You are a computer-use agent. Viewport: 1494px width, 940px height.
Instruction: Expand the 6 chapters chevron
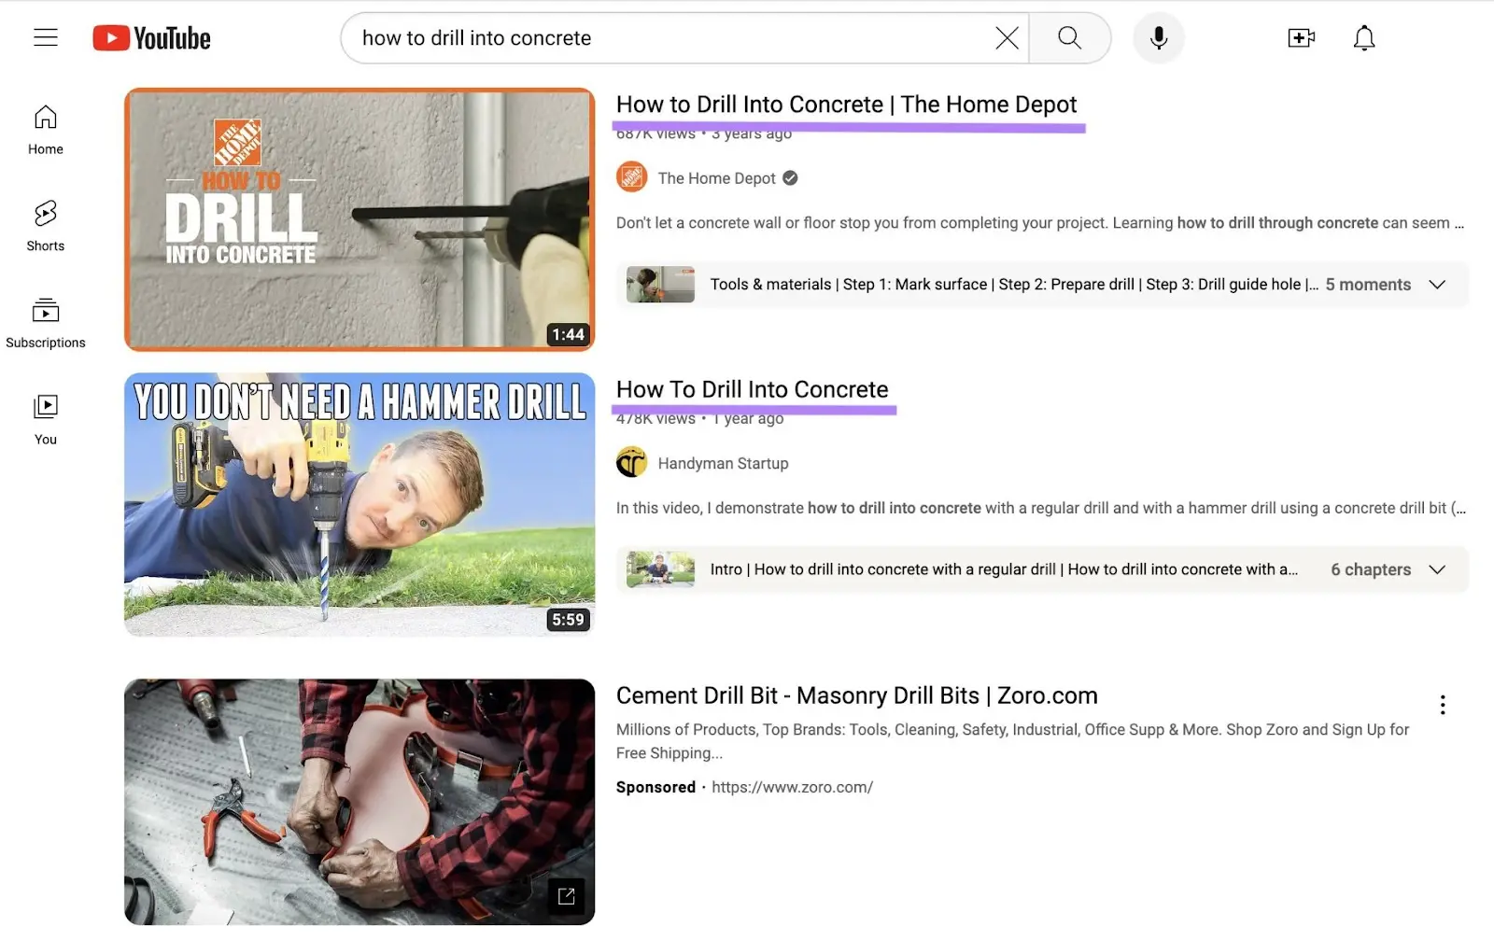[1437, 569]
